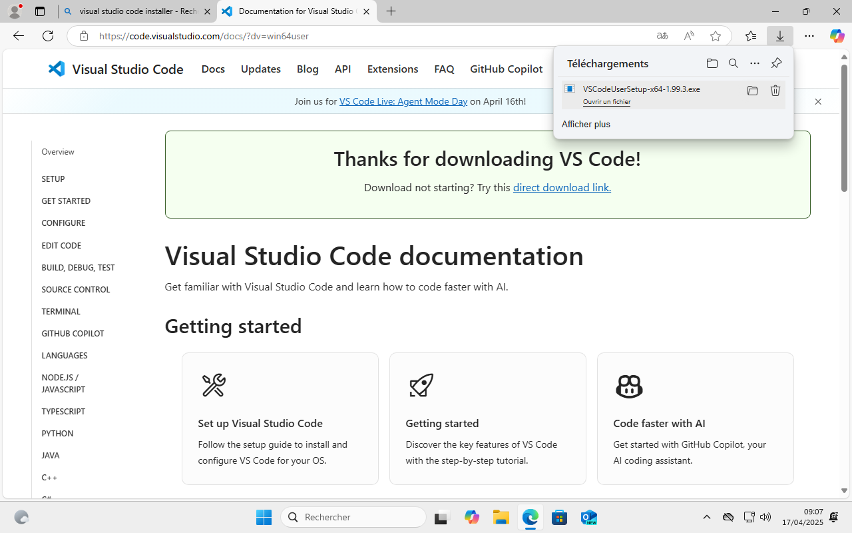
Task: Add this page to favorites star
Action: click(716, 36)
